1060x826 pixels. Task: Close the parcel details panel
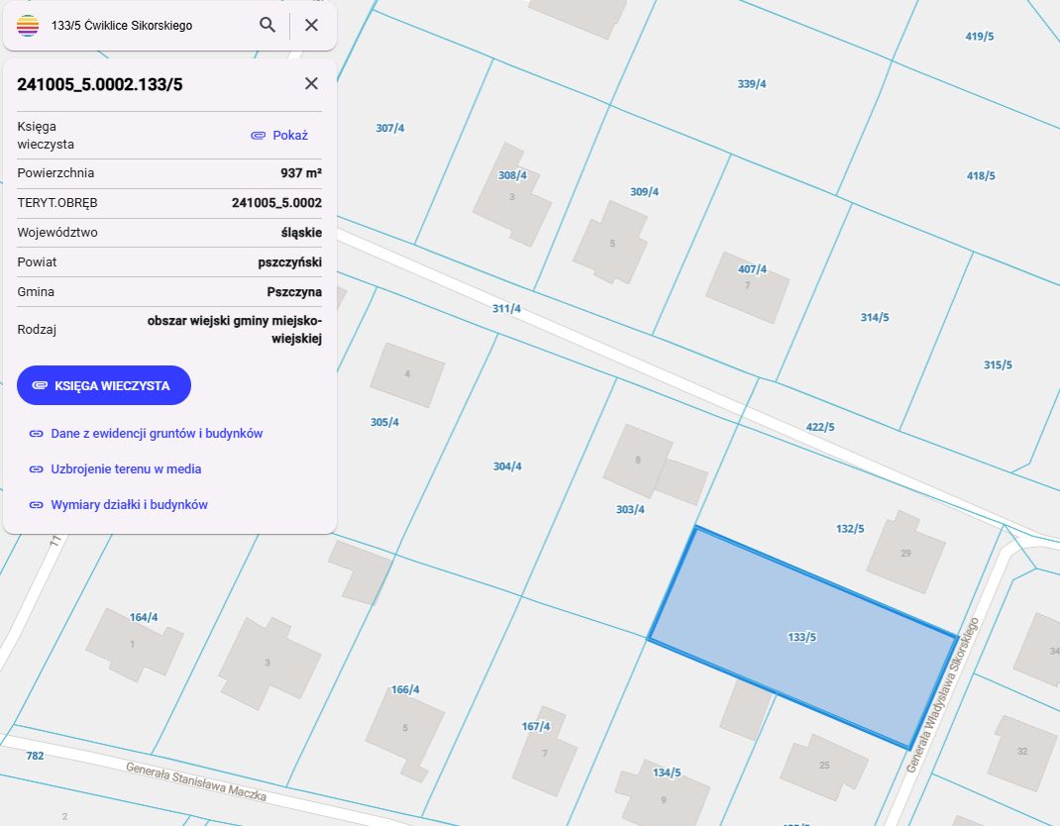coord(311,83)
